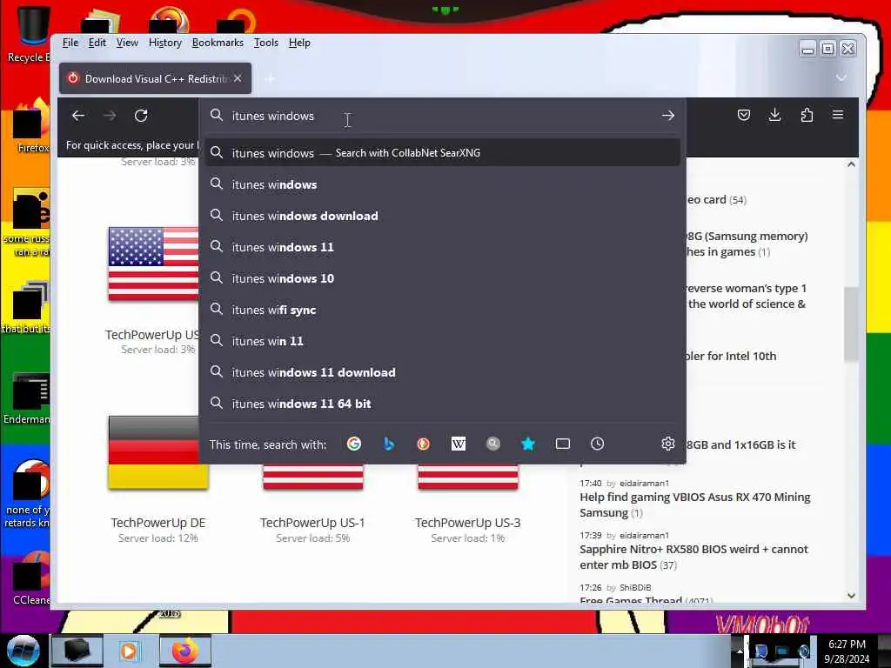Open 'Help find gaming VBIOS Asus RX 470' thread
The height and width of the screenshot is (668, 891).
pos(695,504)
